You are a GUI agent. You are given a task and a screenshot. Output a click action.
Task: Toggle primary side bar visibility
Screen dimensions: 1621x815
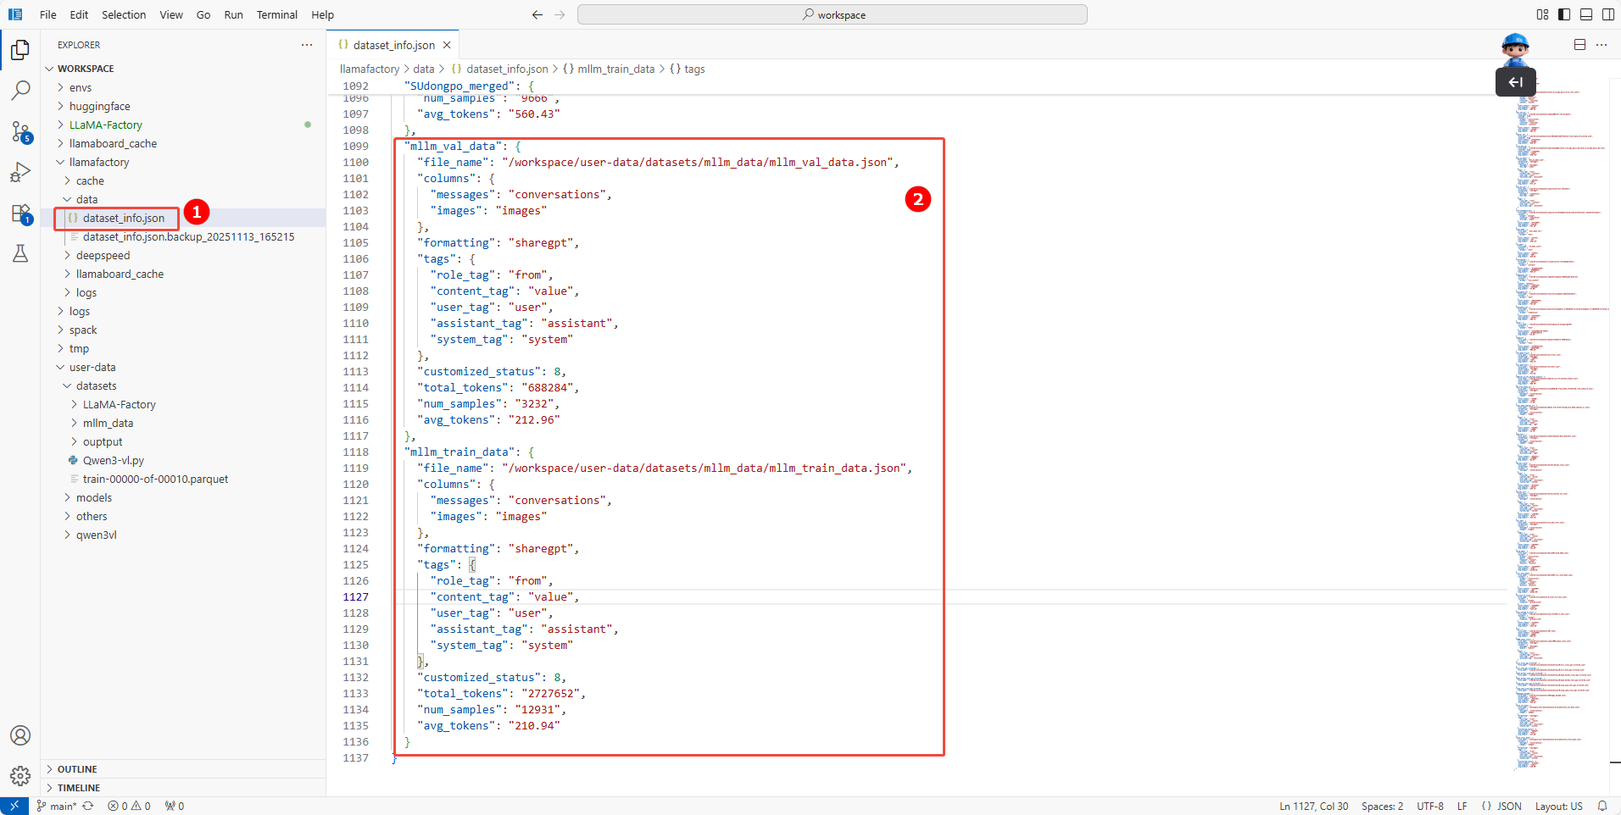point(1564,14)
